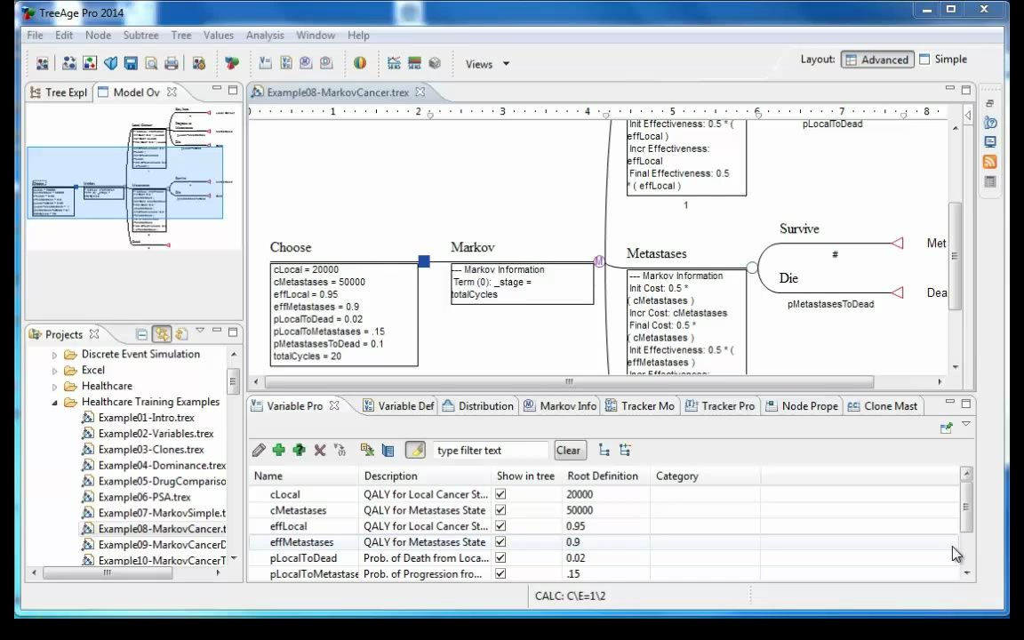1024x640 pixels.
Task: Open the Views dropdown
Action: 487,63
